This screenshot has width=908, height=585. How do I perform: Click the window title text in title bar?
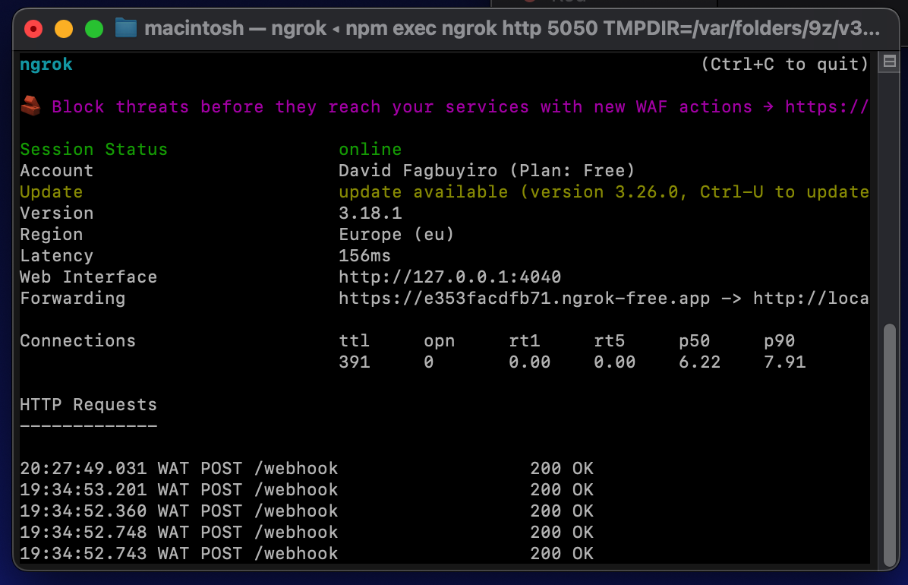pos(512,29)
